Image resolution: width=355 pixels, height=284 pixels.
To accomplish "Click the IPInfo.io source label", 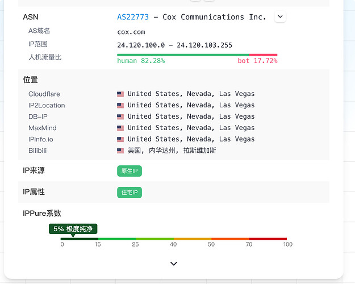I will (x=41, y=139).
